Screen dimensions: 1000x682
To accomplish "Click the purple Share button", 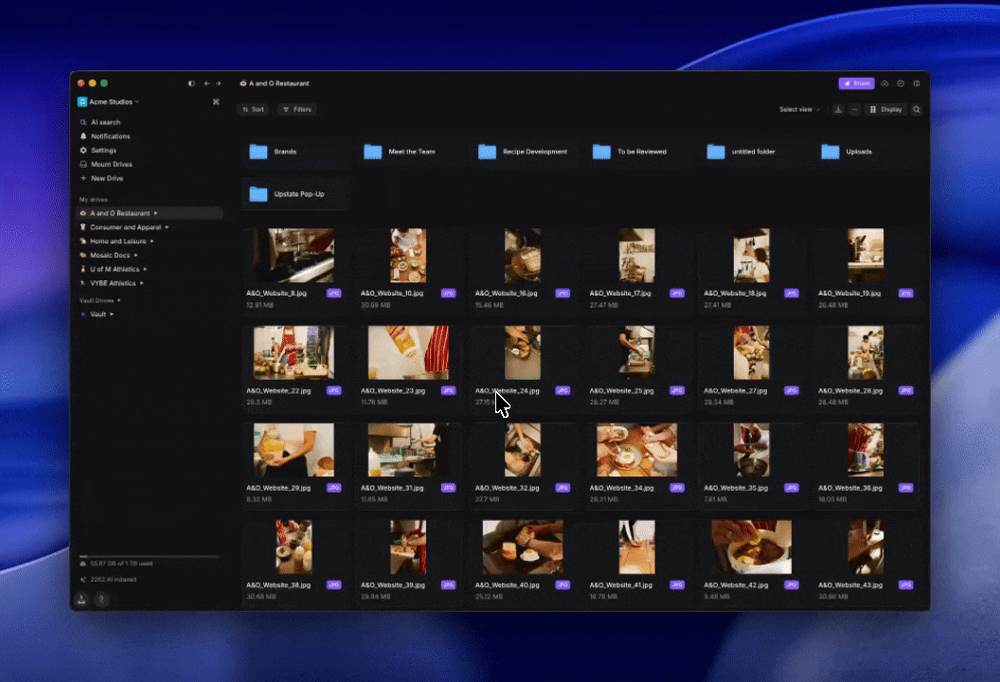I will coord(856,83).
